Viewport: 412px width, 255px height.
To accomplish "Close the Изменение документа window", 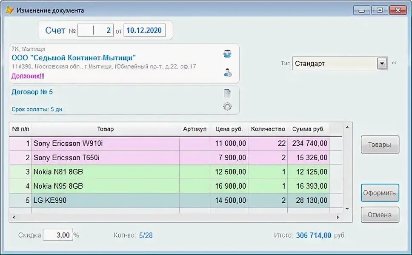I will [x=398, y=11].
